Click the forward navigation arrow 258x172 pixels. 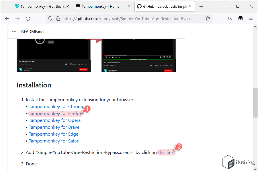[x=17, y=18]
